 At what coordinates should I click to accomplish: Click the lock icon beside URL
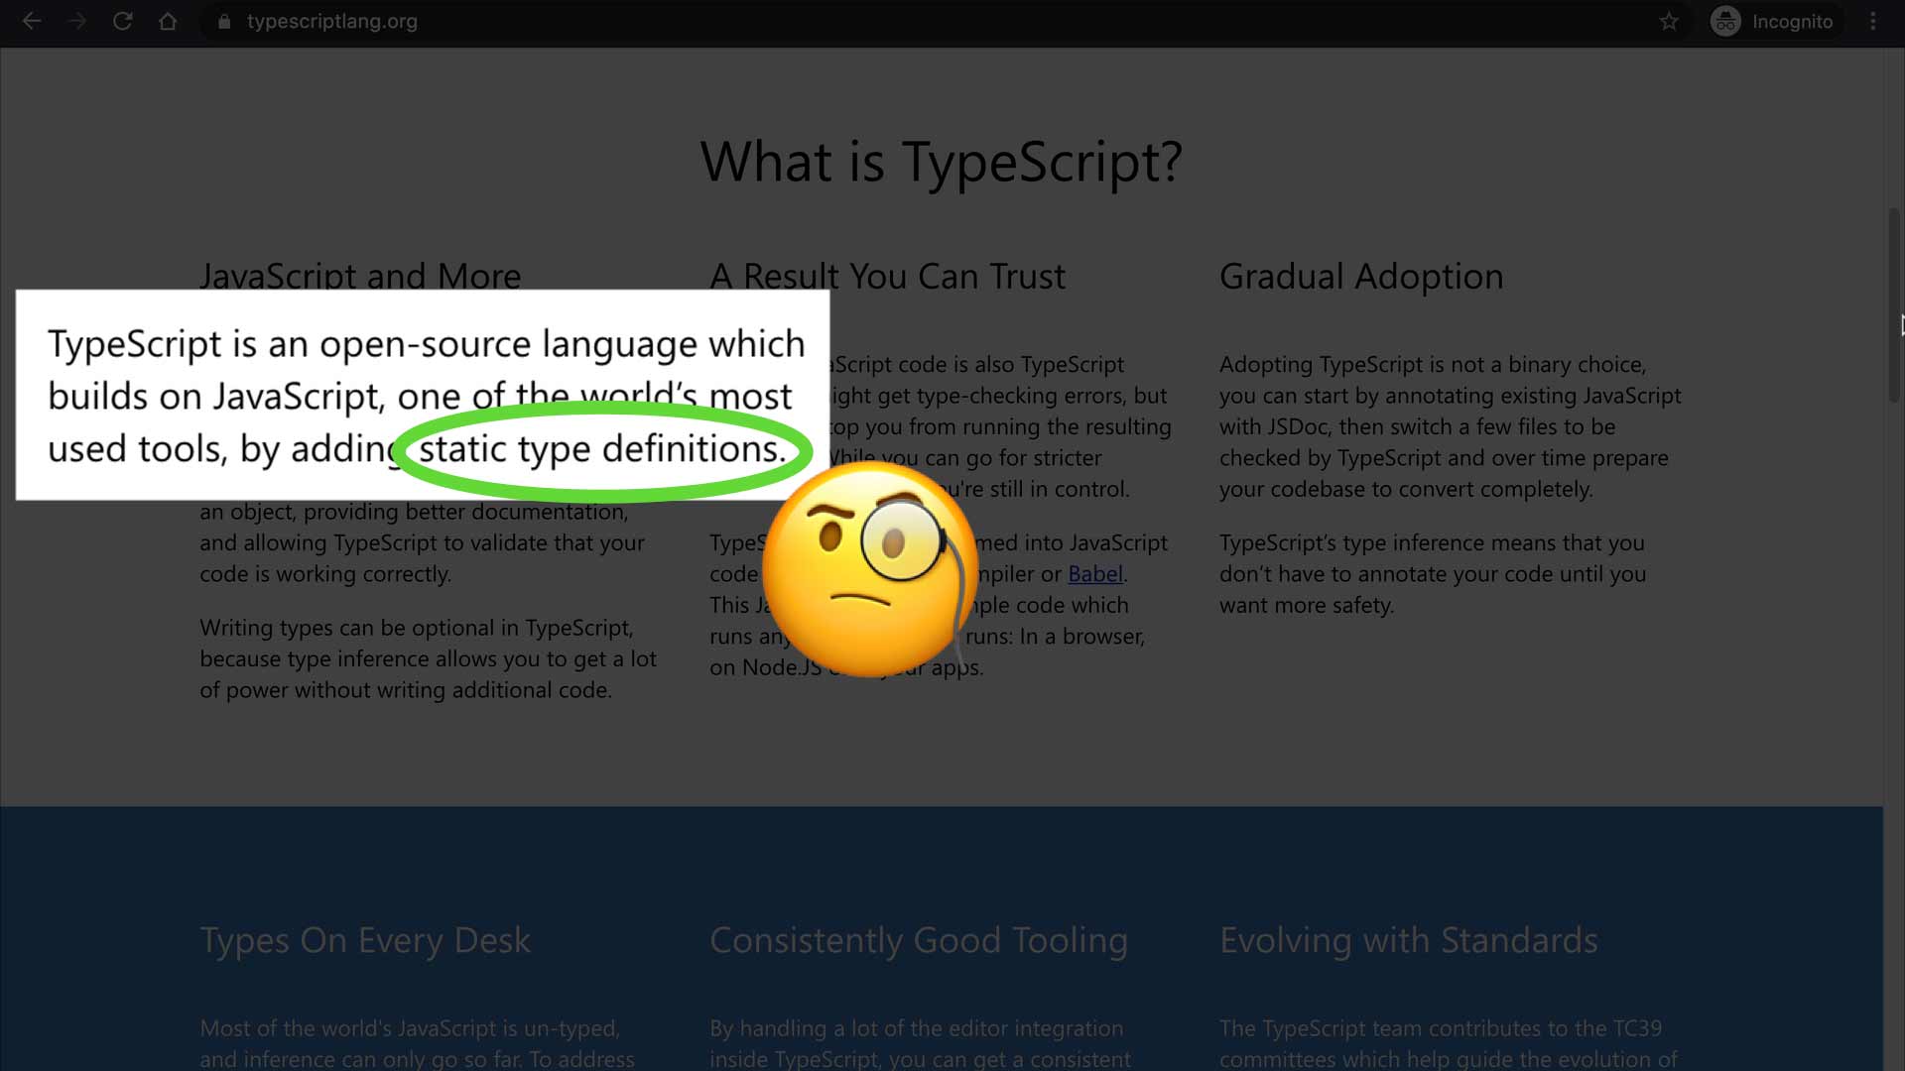(x=224, y=22)
